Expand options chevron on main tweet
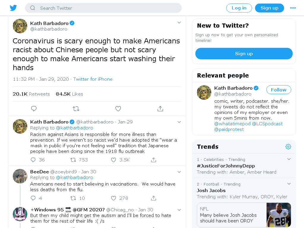304x228 pixels. (x=179, y=23)
